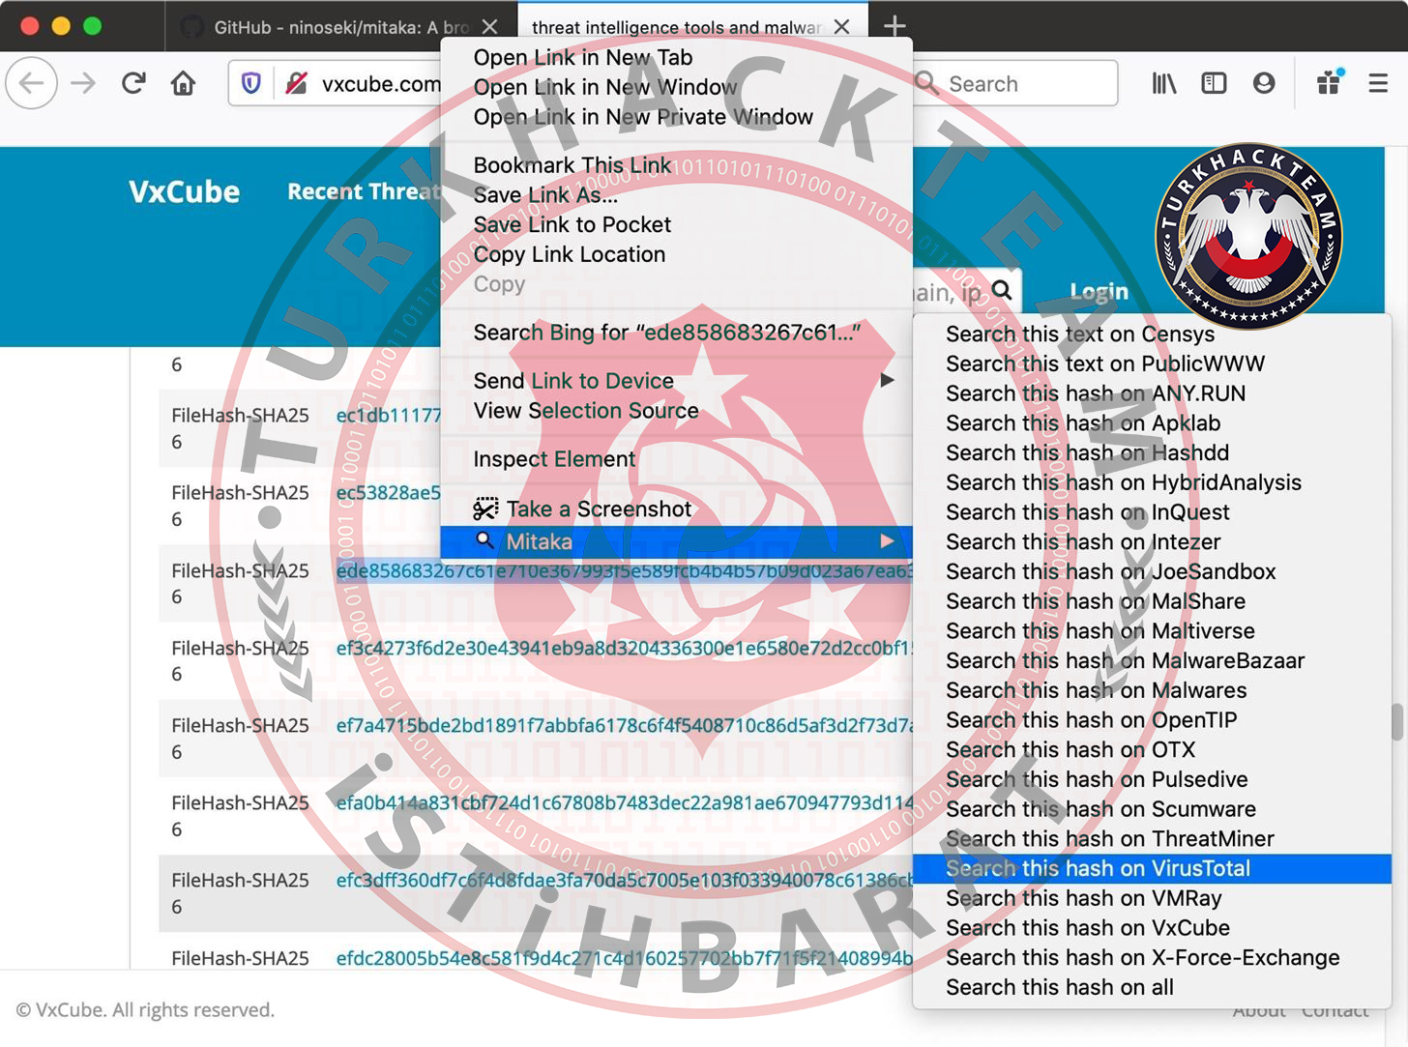
Task: Choose Copy Link Location
Action: pos(676,255)
